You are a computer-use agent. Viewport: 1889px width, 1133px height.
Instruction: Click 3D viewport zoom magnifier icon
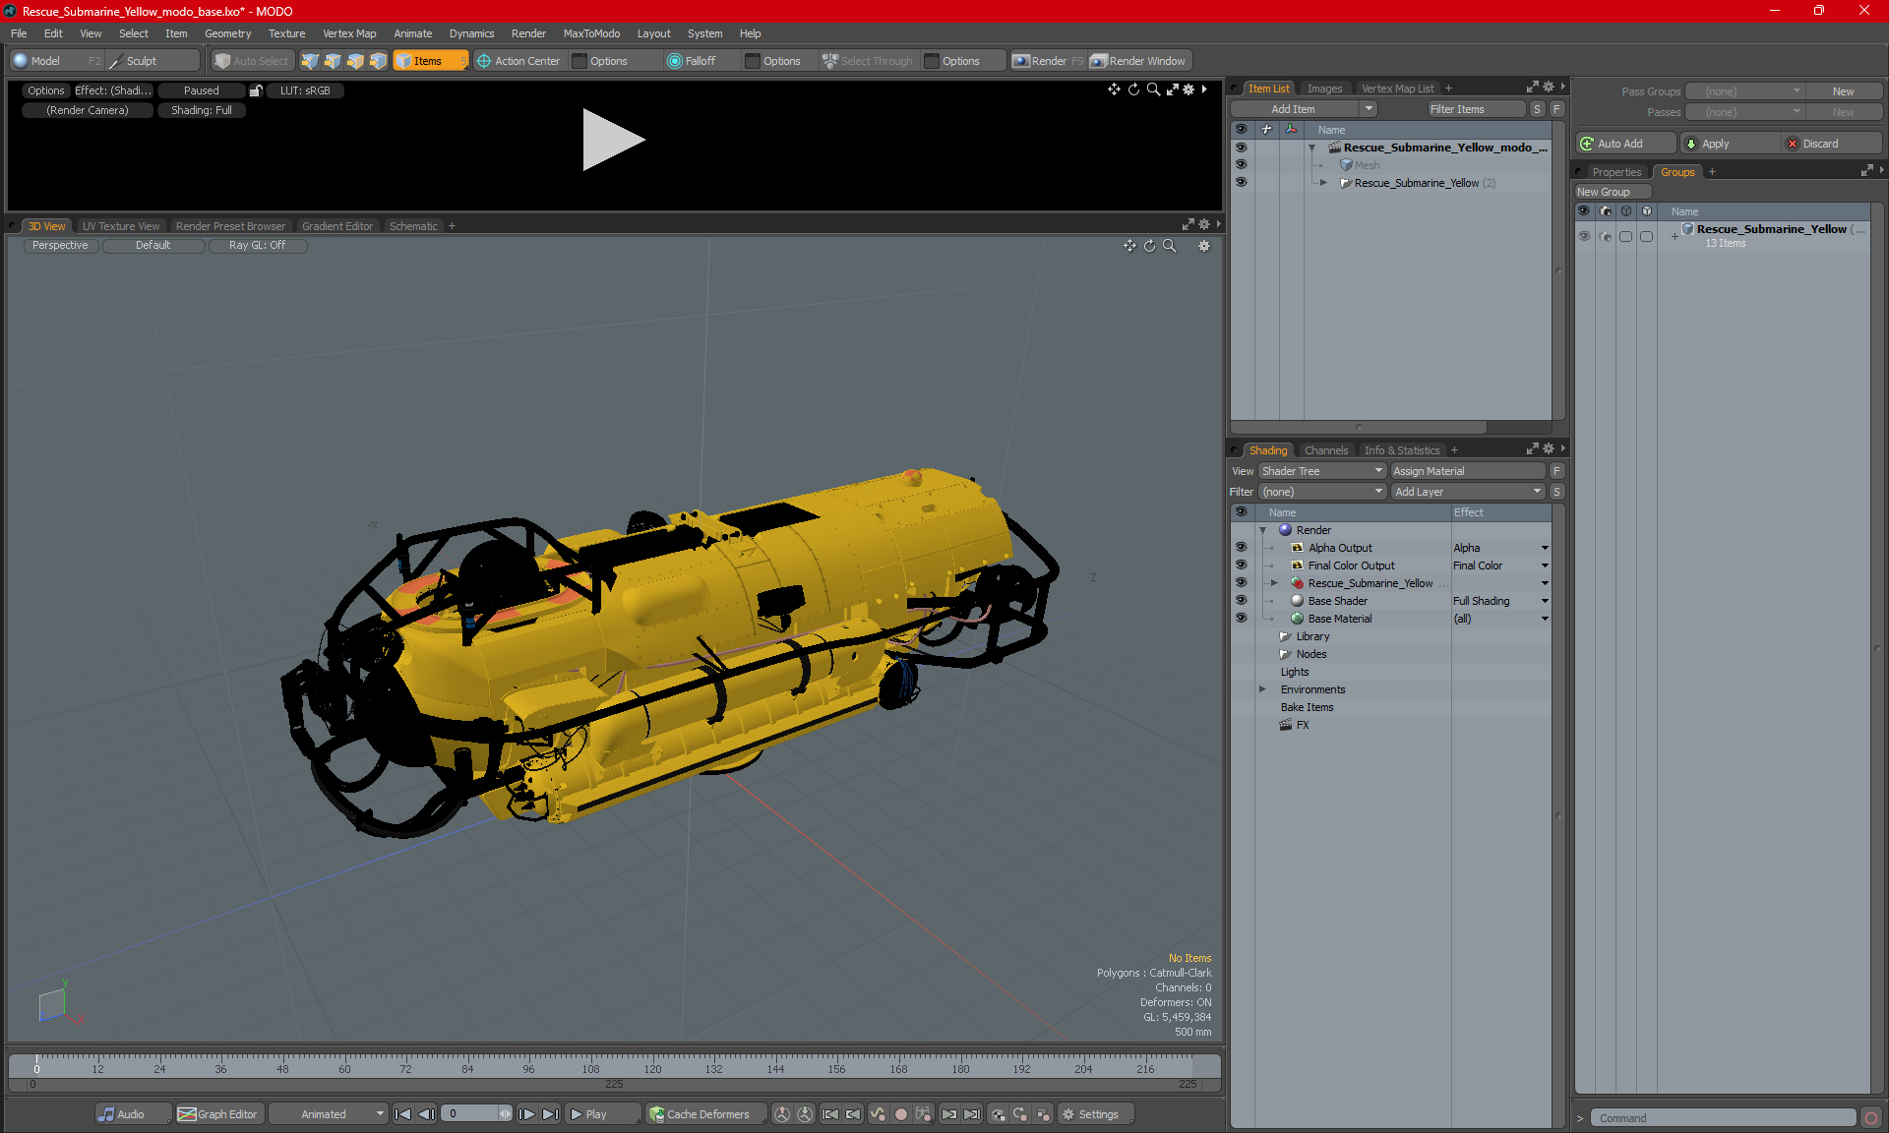pyautogui.click(x=1169, y=246)
